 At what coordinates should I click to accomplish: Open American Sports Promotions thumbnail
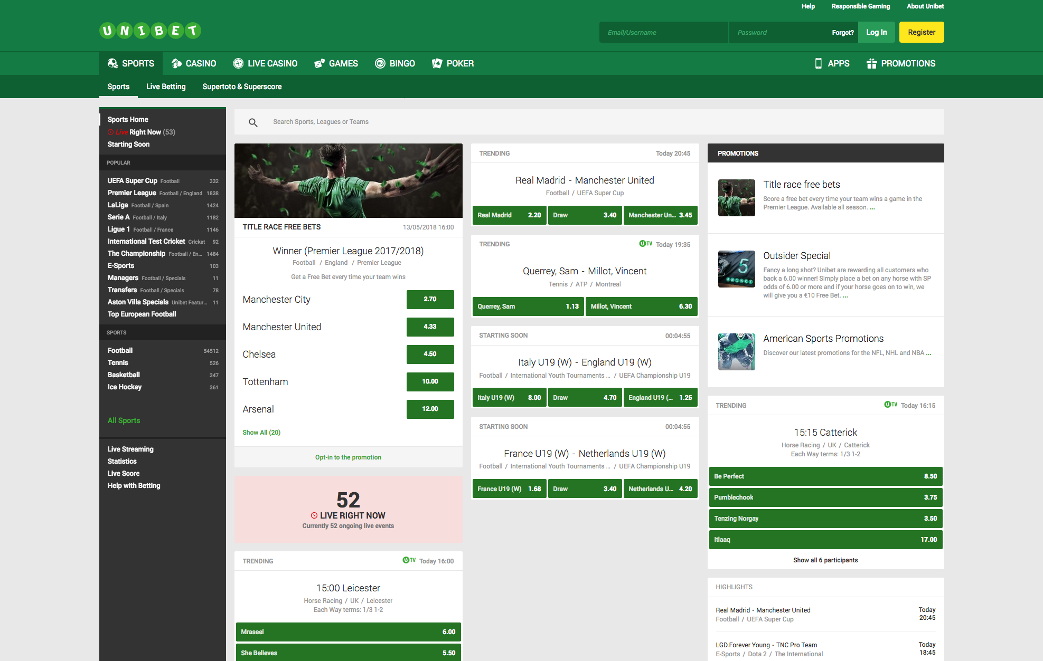coord(737,352)
